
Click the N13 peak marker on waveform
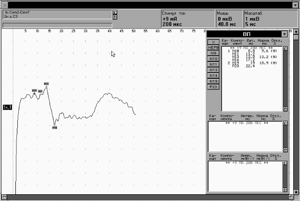pyautogui.click(x=46, y=84)
